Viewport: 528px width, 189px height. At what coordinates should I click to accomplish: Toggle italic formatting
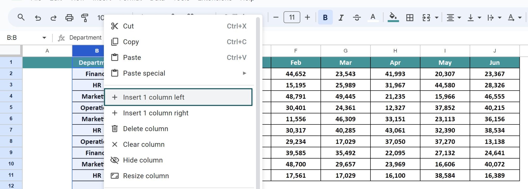(341, 17)
